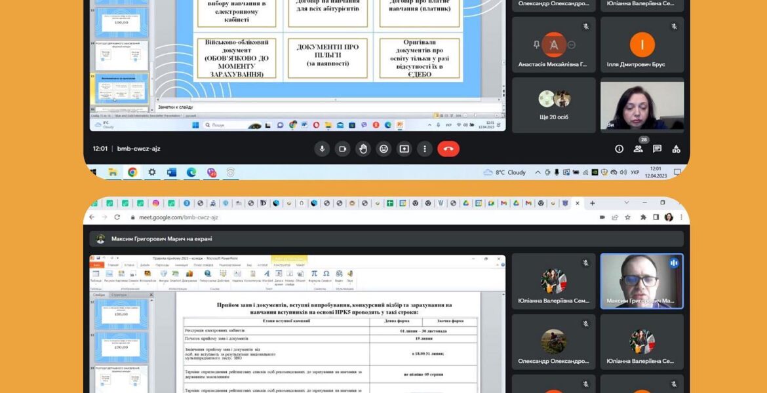The width and height of the screenshot is (767, 393).
Task: Select slide 13 thumbnail in upper shared PowerPoint
Action: 121,23
